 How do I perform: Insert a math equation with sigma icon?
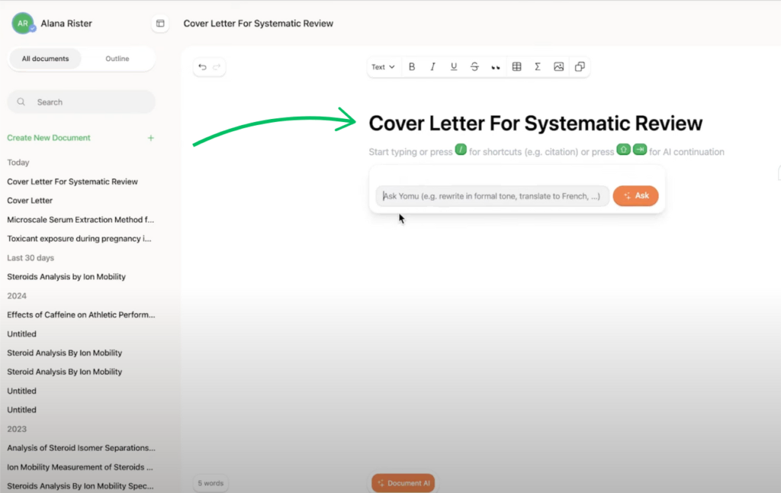pyautogui.click(x=538, y=67)
